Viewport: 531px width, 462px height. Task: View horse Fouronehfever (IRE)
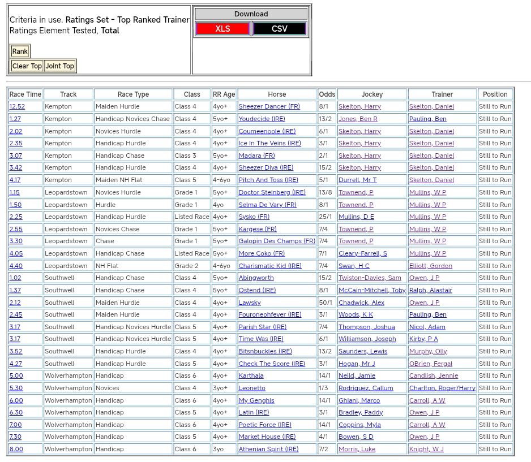click(270, 314)
